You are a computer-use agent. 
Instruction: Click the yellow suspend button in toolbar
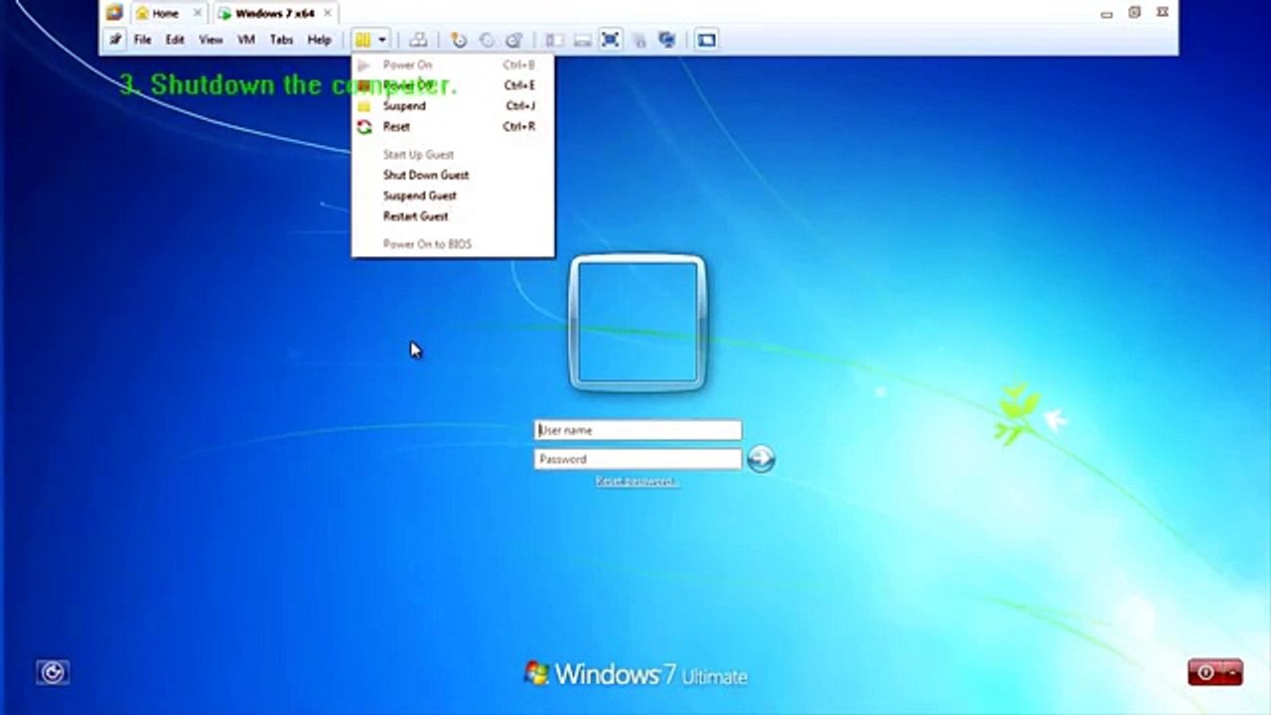pyautogui.click(x=362, y=40)
